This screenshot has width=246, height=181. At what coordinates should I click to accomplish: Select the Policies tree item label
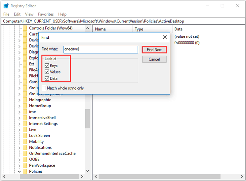(36, 171)
